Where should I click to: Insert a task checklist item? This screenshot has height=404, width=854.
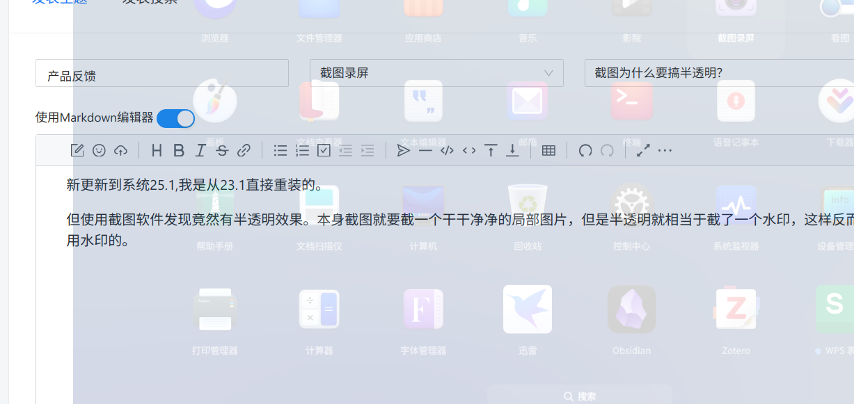324,150
